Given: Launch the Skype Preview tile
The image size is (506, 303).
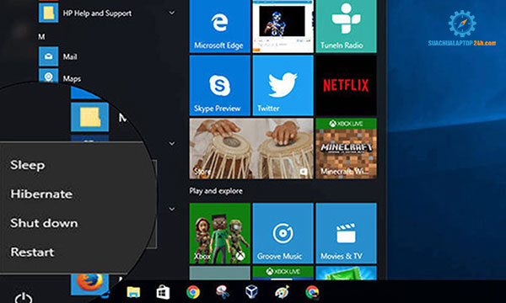Looking at the screenshot, I should click(x=220, y=85).
